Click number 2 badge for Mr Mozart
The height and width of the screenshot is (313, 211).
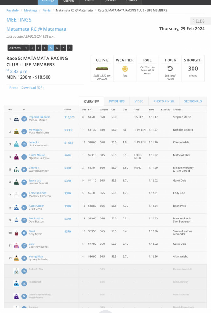(x=24, y=131)
